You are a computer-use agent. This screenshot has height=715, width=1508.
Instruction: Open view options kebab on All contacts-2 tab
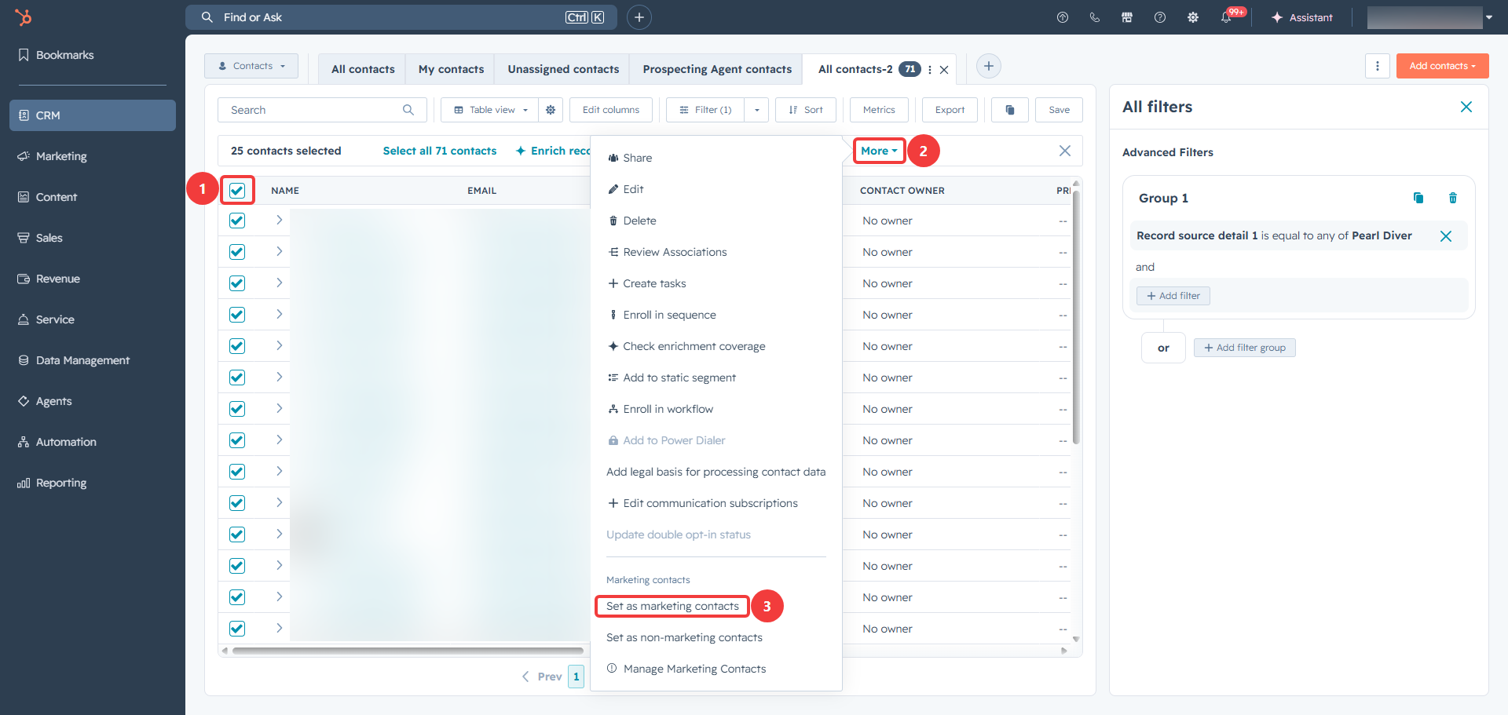point(930,69)
